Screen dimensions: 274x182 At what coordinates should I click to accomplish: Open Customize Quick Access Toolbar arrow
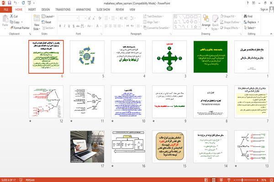(34, 3)
